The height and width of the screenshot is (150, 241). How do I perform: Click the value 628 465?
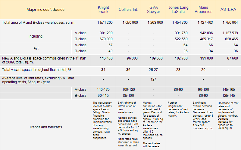pyautogui.click(x=231, y=39)
